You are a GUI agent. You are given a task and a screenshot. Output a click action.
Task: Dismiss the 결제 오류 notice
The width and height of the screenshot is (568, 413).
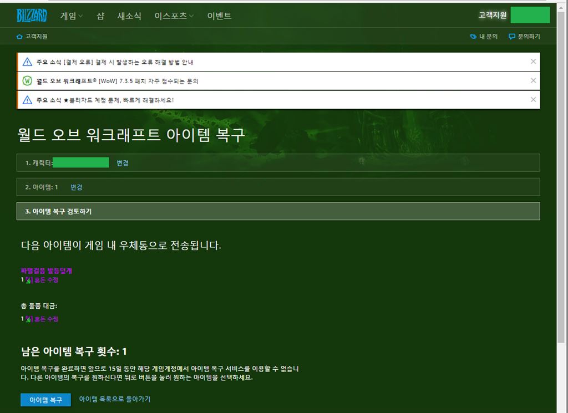point(533,62)
